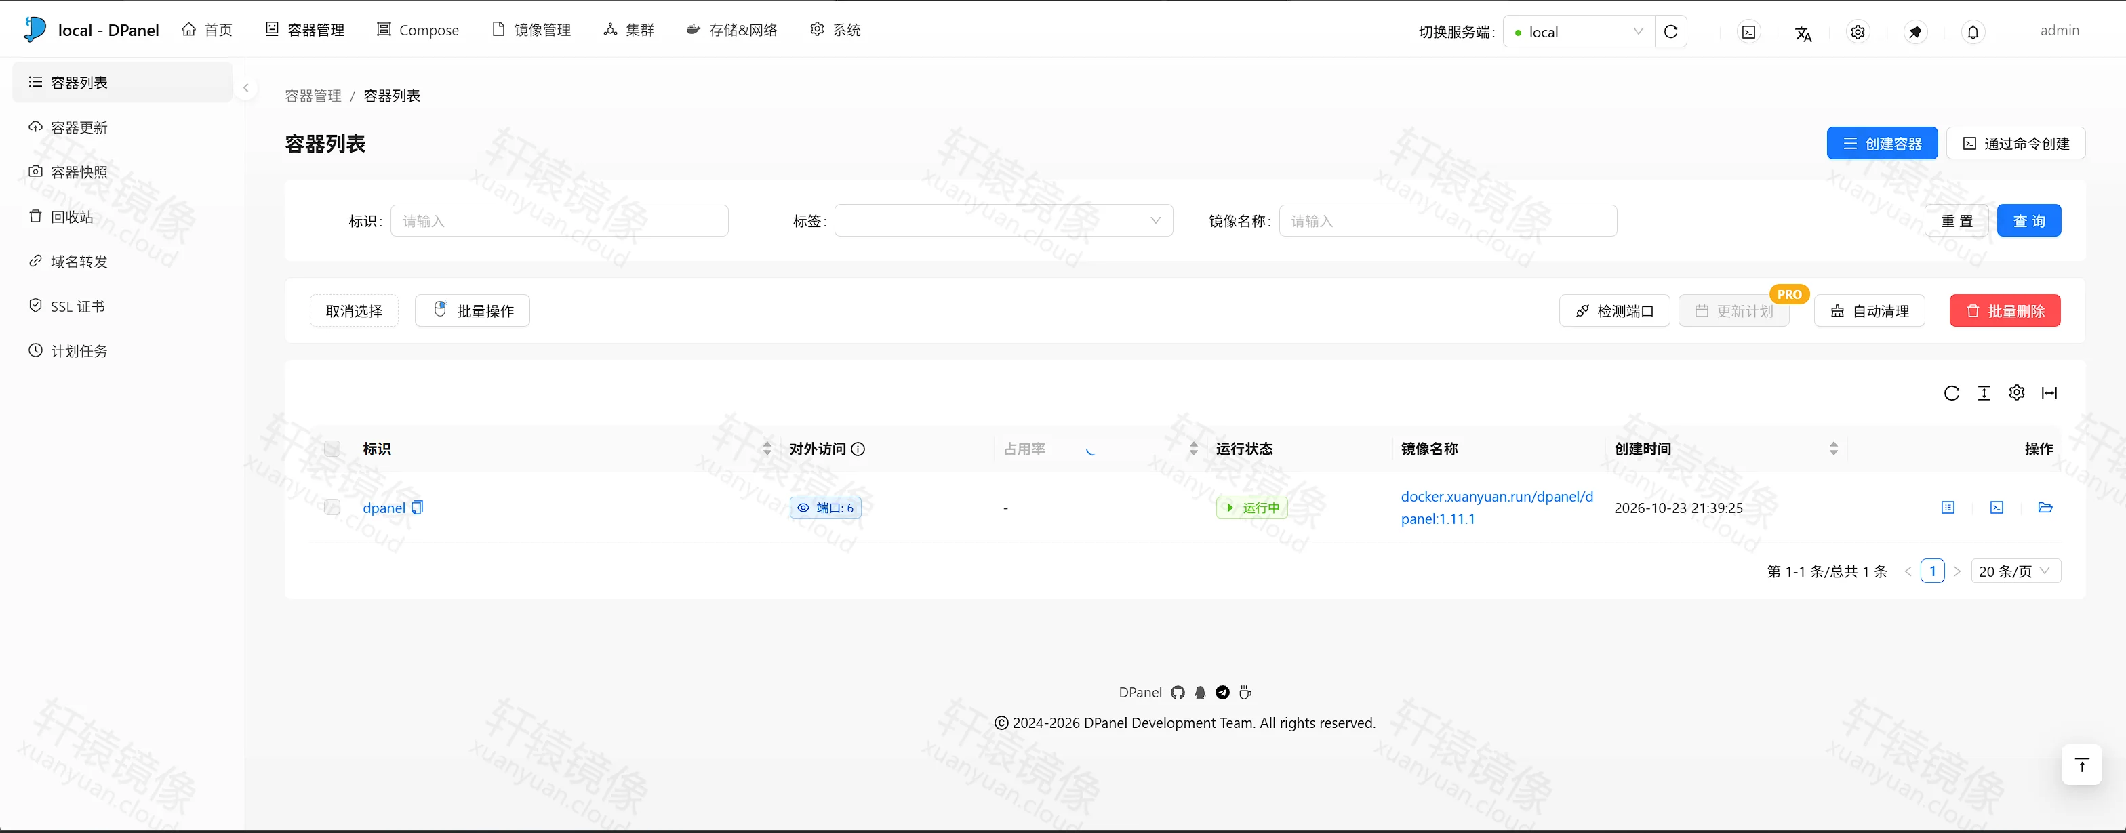Click the 创建容器 button
The image size is (2126, 833).
click(x=1882, y=143)
